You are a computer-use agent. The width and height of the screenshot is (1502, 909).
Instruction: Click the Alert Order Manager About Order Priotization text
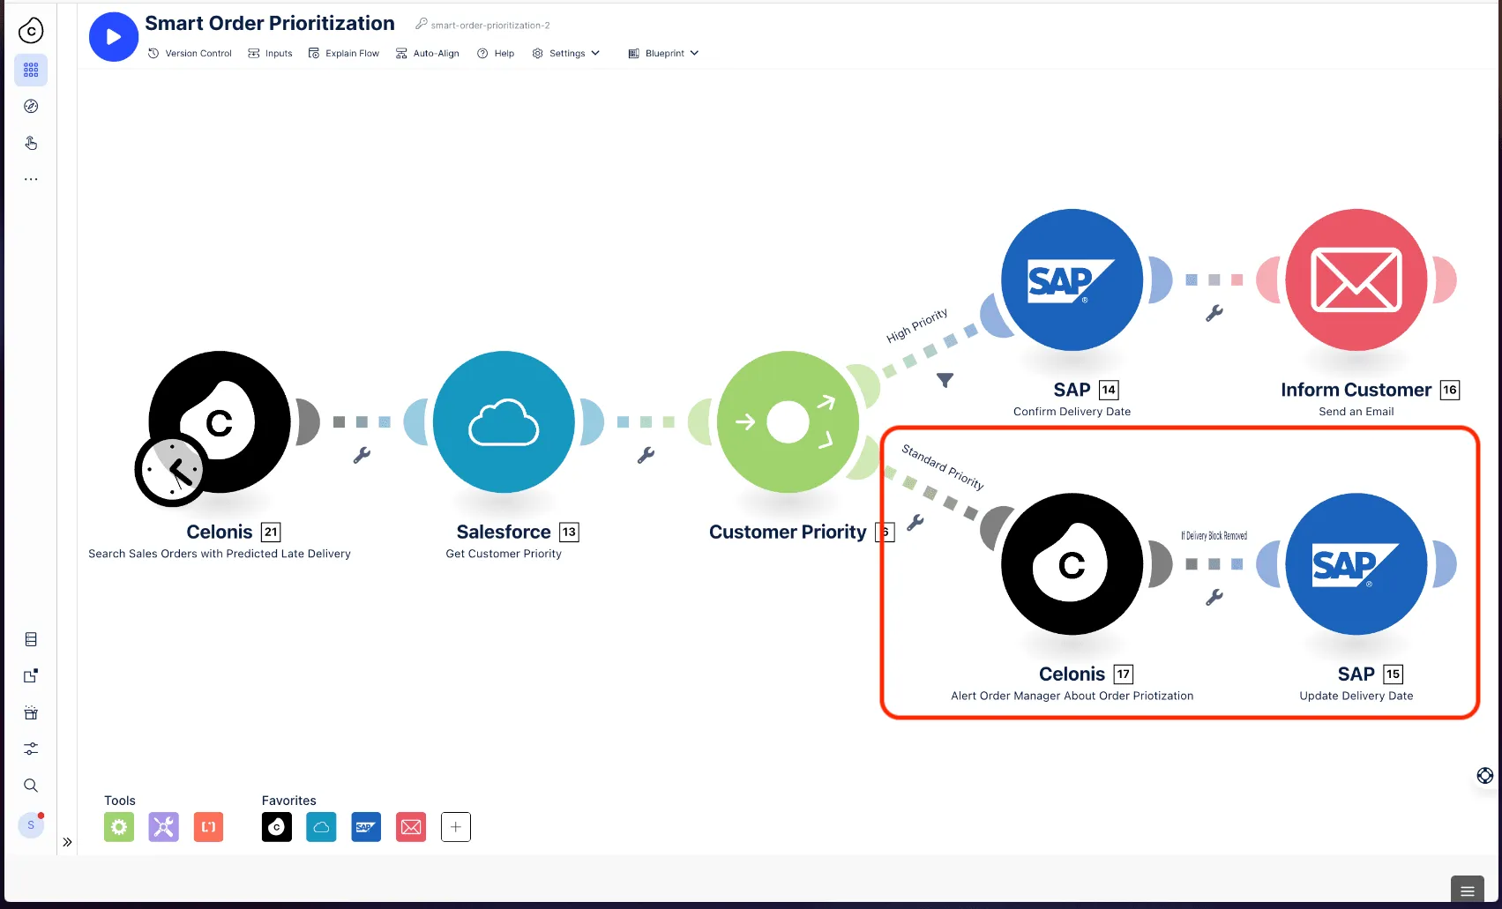(1072, 696)
